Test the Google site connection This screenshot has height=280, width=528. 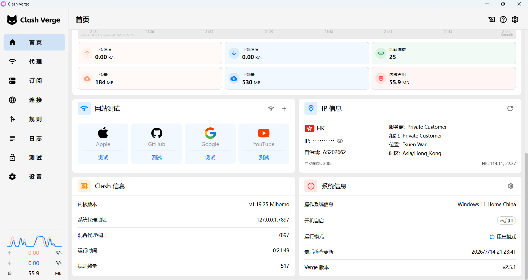click(x=210, y=158)
